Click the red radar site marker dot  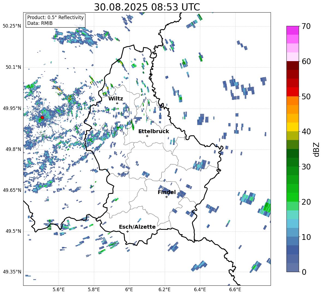(x=42, y=118)
